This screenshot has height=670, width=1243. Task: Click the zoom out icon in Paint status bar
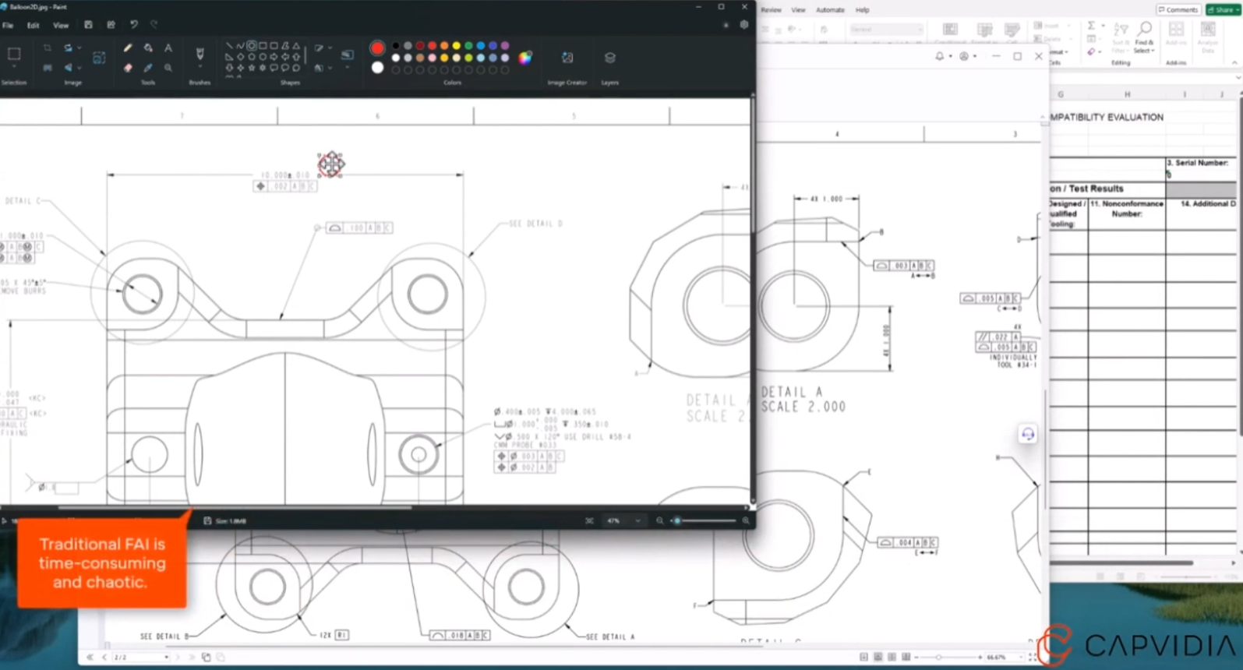pyautogui.click(x=659, y=520)
